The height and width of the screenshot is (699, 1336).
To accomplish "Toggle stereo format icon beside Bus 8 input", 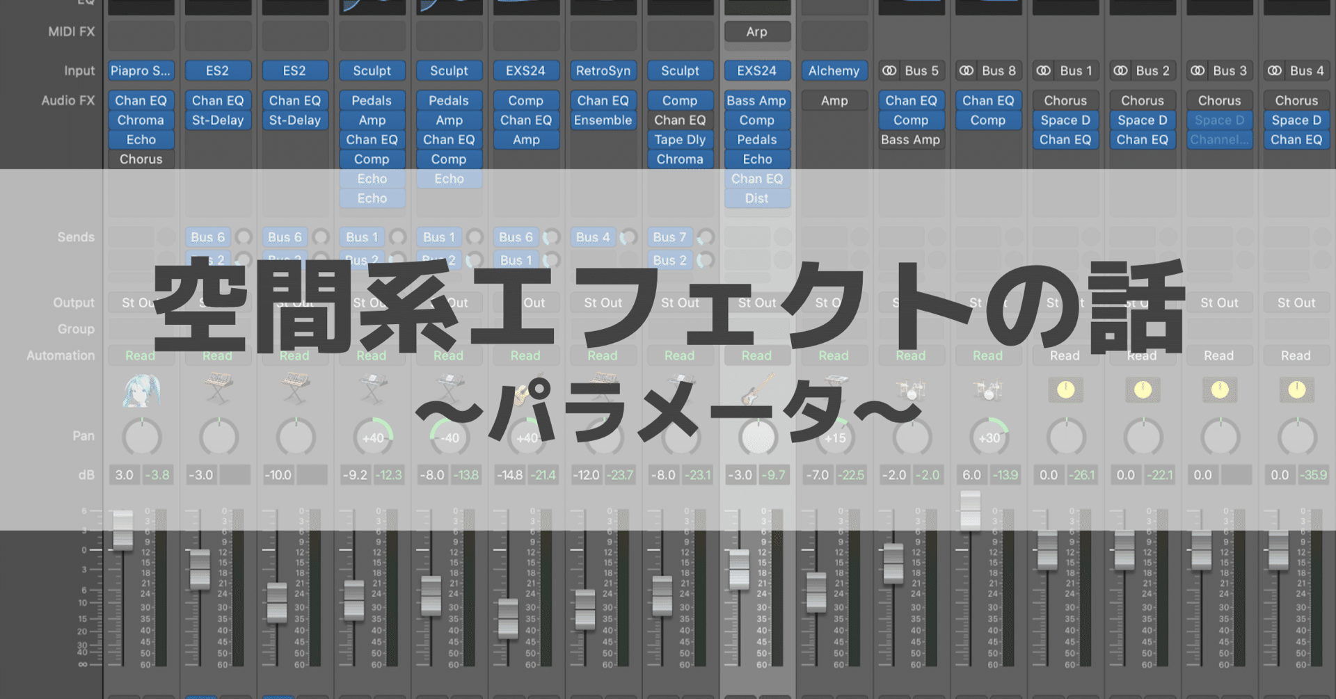I will click(967, 70).
